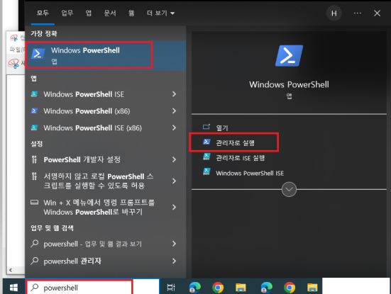The image size is (391, 294).
Task: Expand Win + X 메뉴 setting arrow
Action: coord(174,207)
